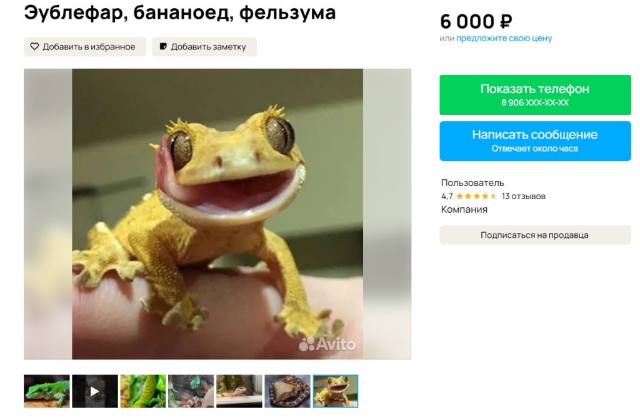Select the fifth thumbnail with terrarium lizard
Viewport: 640px width, 420px height.
pos(239,391)
